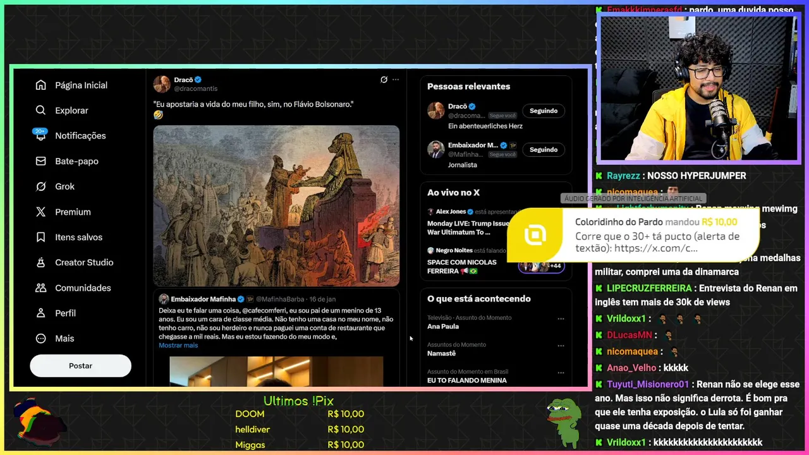Go to Explorar menu label

click(x=71, y=111)
